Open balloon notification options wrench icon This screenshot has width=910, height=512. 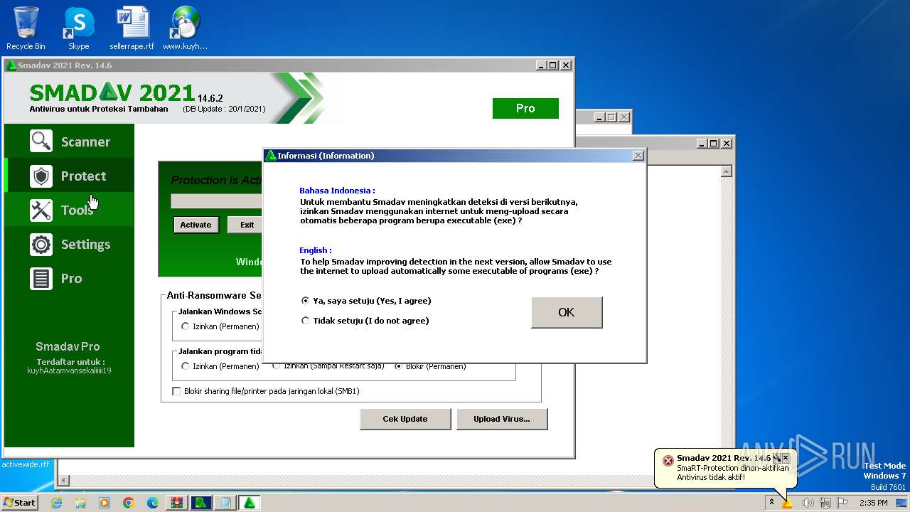point(777,458)
